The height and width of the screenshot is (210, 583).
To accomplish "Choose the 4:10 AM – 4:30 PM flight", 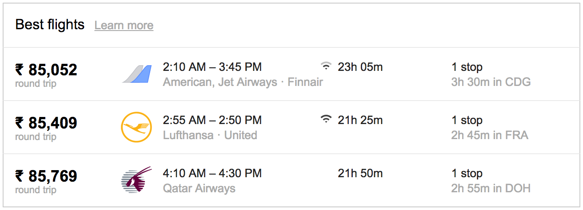I will (x=212, y=173).
